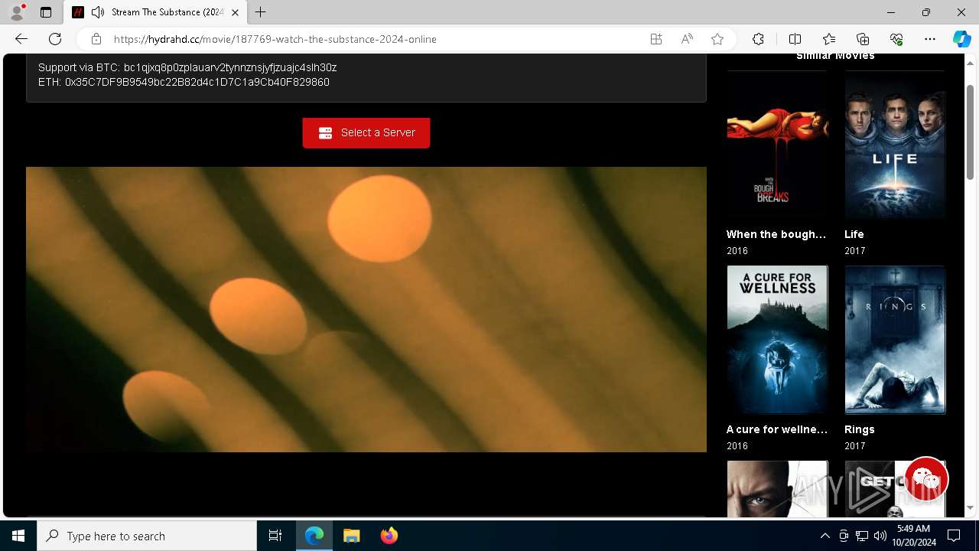Click Microsoft Edge taskbar icon
Image resolution: width=979 pixels, height=551 pixels.
point(314,536)
